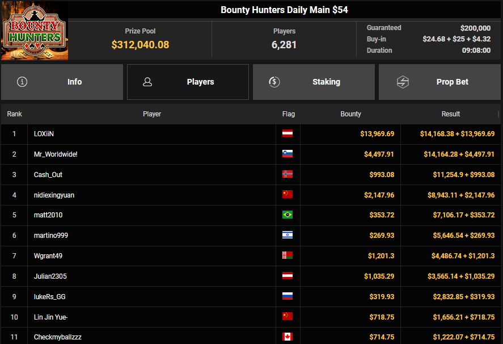Click the flag icon for LOXiiN
Viewport: 503px width, 344px height.
coord(288,134)
